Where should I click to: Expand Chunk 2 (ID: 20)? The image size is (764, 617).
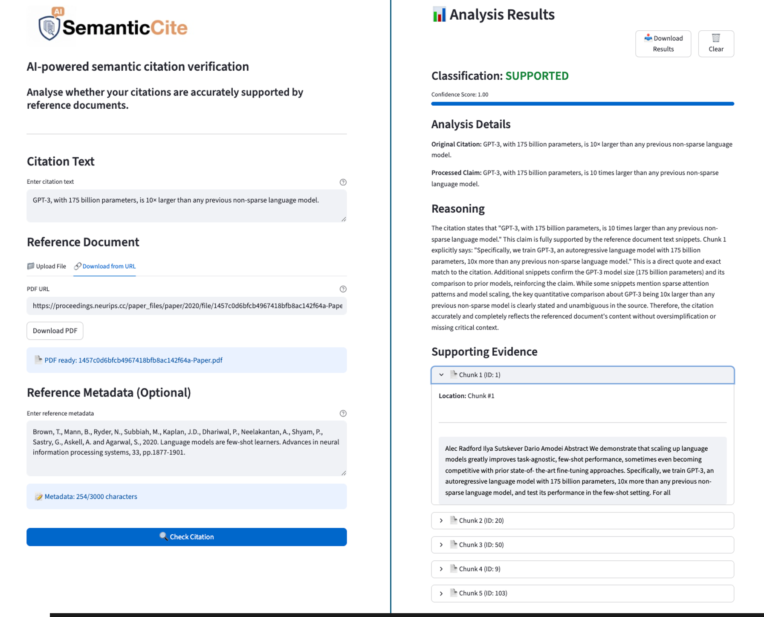click(442, 520)
